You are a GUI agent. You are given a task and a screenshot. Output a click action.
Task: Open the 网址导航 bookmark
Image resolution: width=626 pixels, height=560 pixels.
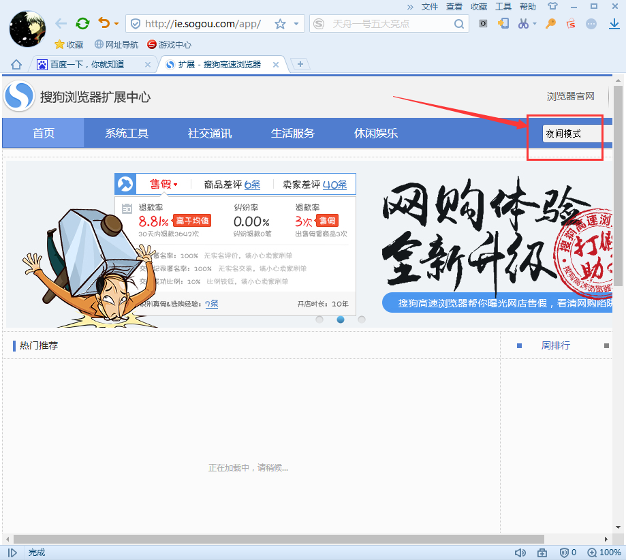[x=116, y=44]
